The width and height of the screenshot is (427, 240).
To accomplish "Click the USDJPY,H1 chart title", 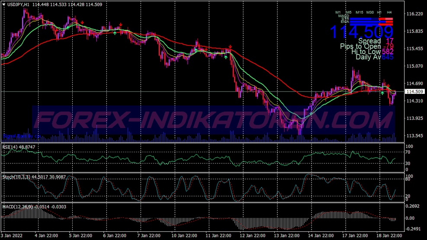I will coord(18,5).
